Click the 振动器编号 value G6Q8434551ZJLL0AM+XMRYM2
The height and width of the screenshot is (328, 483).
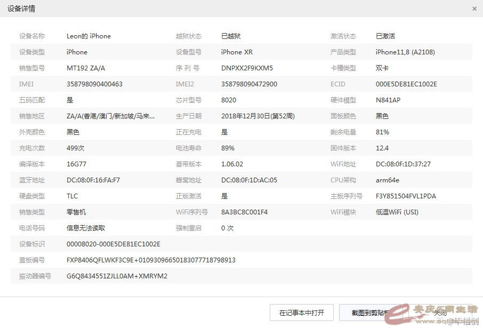pyautogui.click(x=117, y=276)
